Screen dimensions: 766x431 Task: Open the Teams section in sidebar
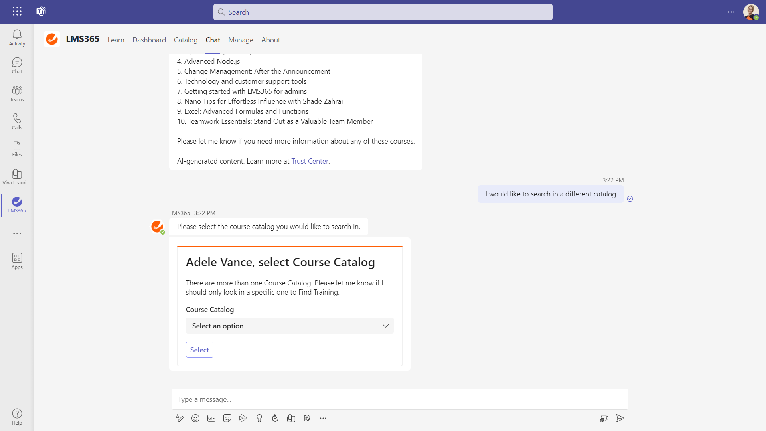[x=17, y=93]
